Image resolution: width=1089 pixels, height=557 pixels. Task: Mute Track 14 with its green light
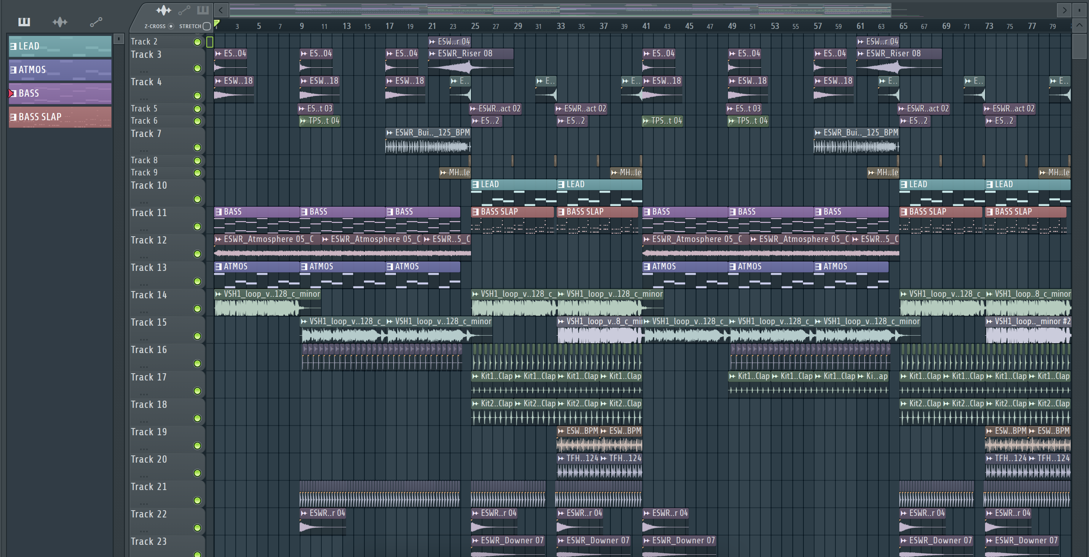[x=197, y=309]
